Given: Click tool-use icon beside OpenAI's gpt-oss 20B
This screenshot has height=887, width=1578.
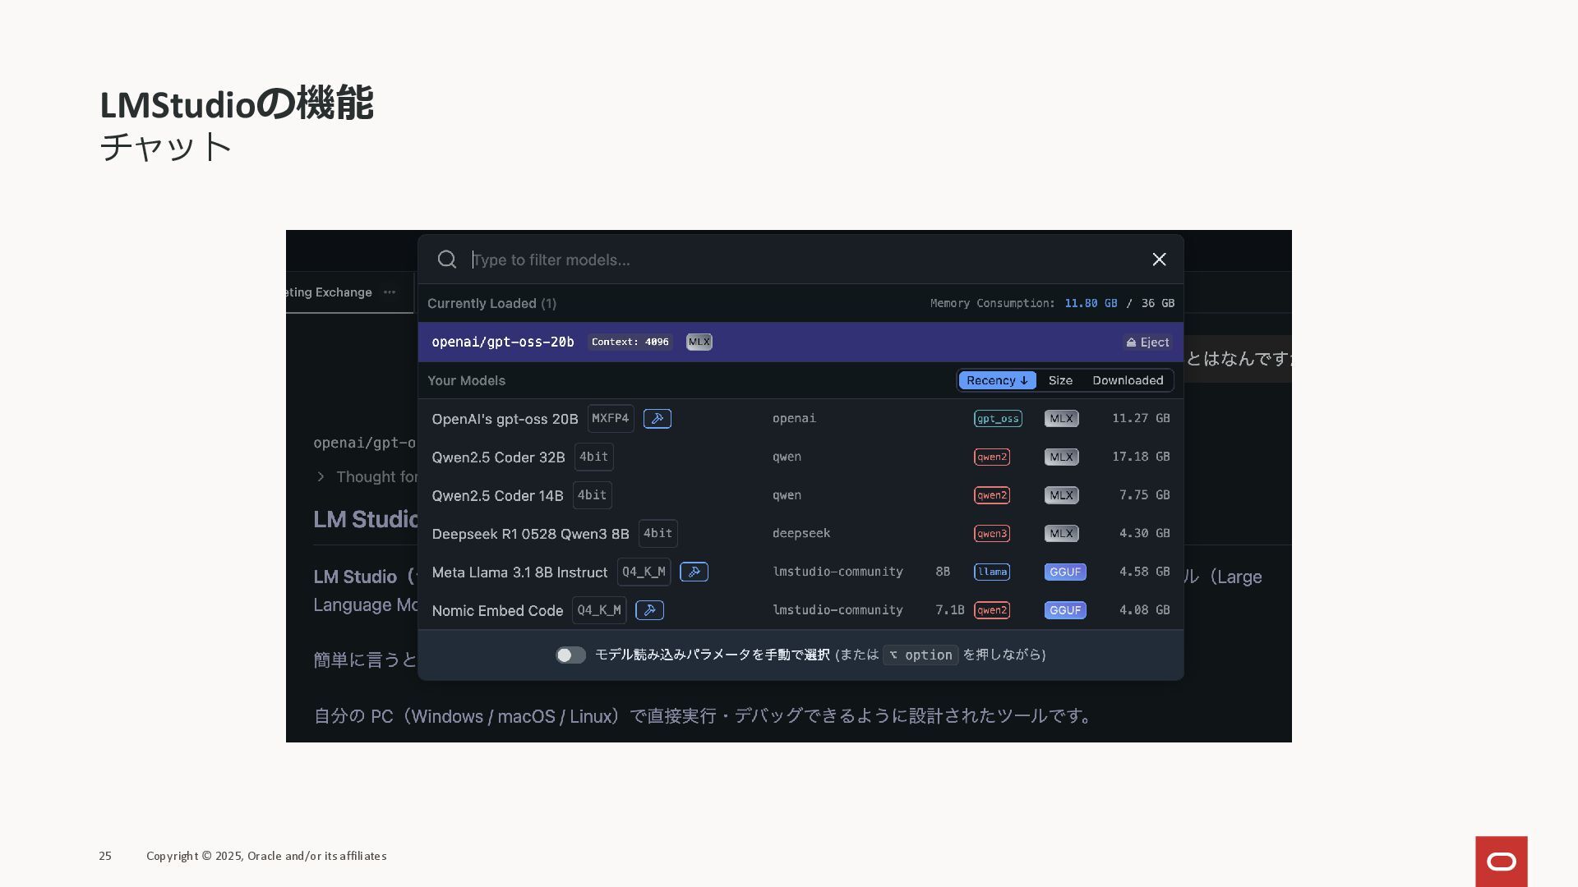Looking at the screenshot, I should [657, 419].
